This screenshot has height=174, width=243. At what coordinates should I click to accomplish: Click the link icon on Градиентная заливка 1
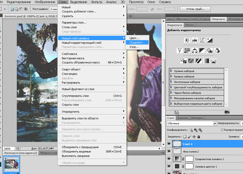[183, 159]
